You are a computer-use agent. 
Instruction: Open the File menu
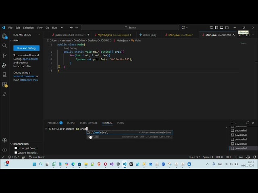10,28
